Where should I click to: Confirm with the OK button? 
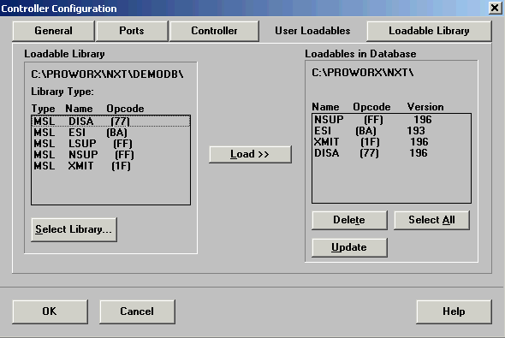click(x=50, y=311)
